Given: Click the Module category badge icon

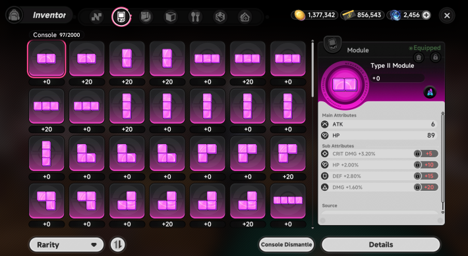Looking at the screenshot, I should [x=332, y=44].
